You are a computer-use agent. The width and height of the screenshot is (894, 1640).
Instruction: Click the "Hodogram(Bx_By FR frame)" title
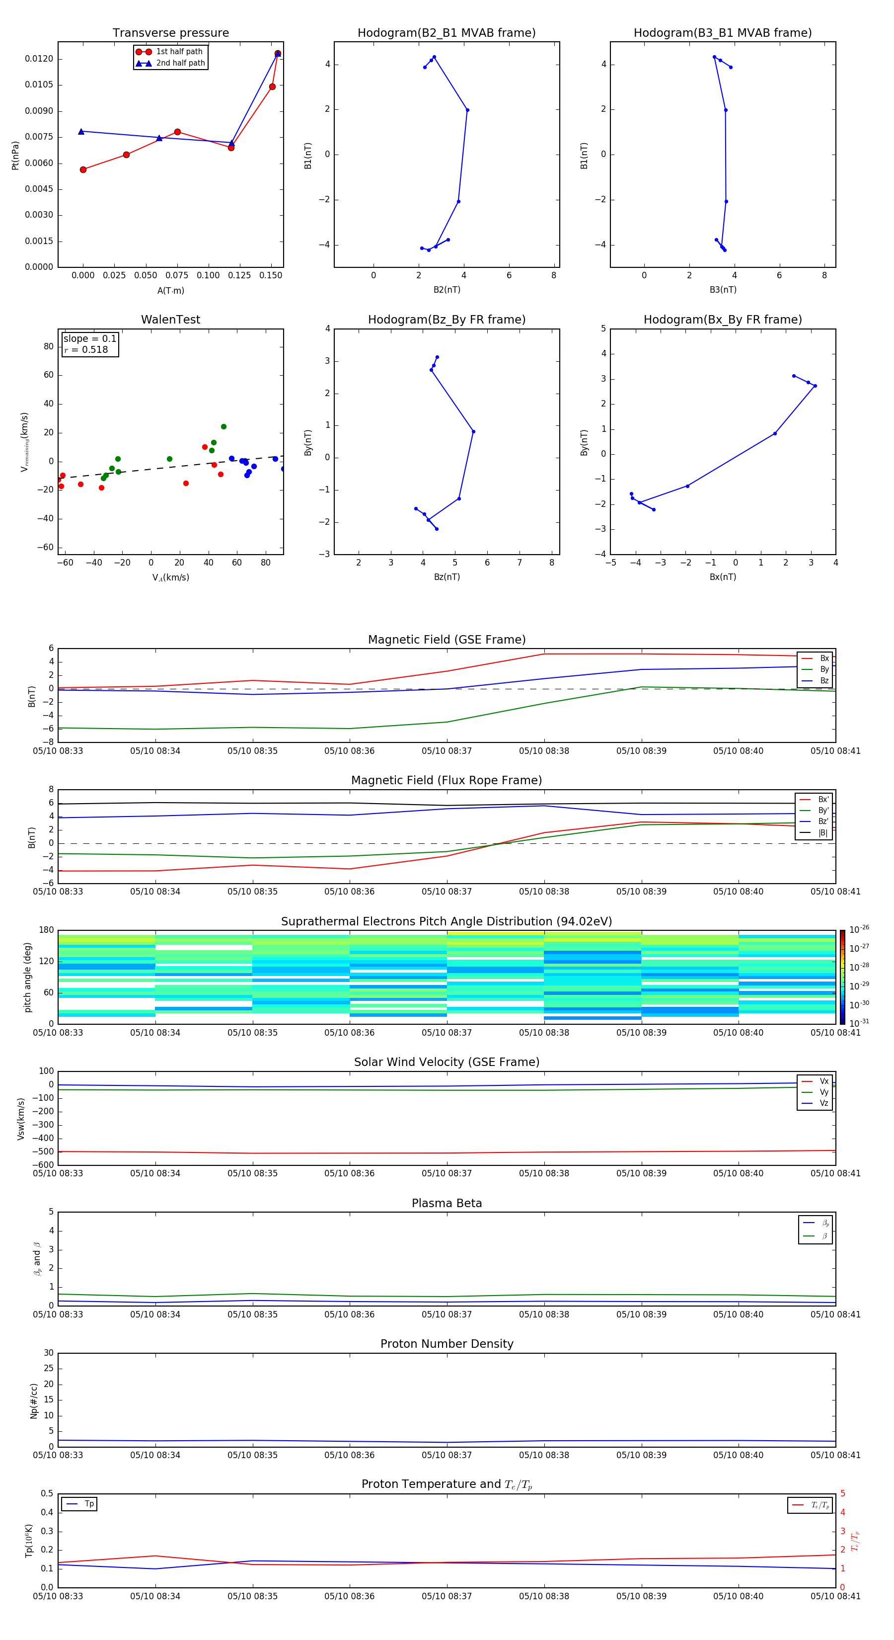723,320
